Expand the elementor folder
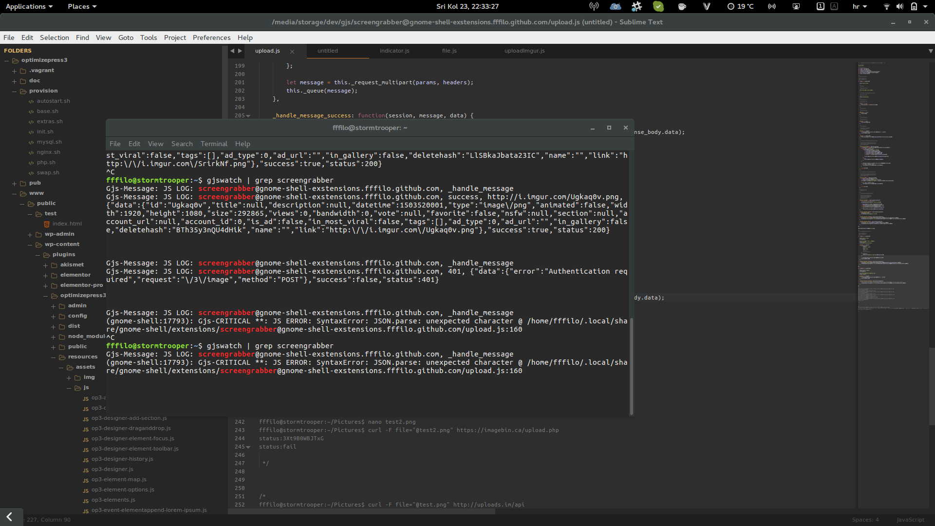935x526 pixels. (46, 275)
